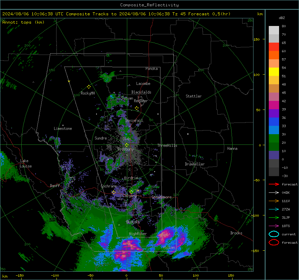
Task: Click the yellow diamond marker near RockyMH
Action: [x=89, y=87]
